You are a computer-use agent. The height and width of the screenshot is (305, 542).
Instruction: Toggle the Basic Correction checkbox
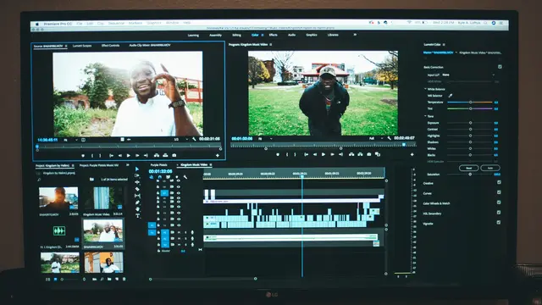[500, 67]
